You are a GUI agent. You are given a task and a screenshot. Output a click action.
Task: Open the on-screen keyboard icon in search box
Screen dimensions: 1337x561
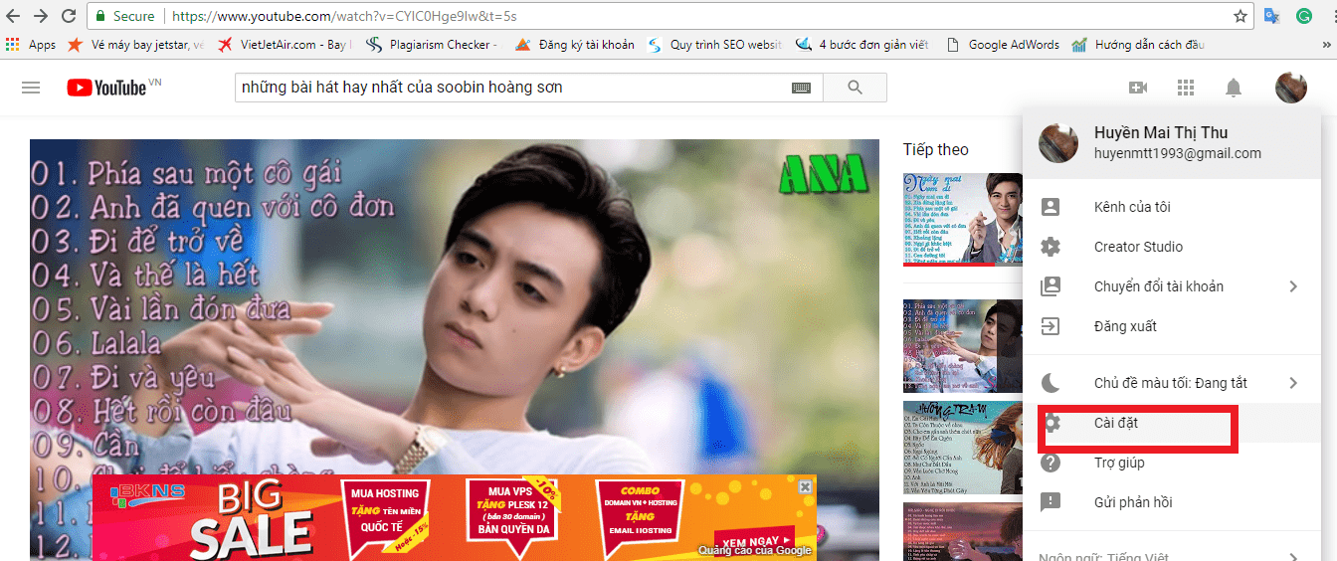tap(801, 88)
